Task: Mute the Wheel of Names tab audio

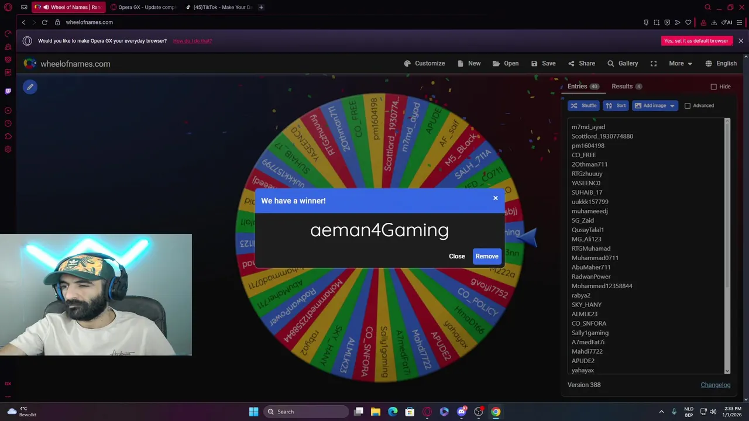Action: pos(46,7)
